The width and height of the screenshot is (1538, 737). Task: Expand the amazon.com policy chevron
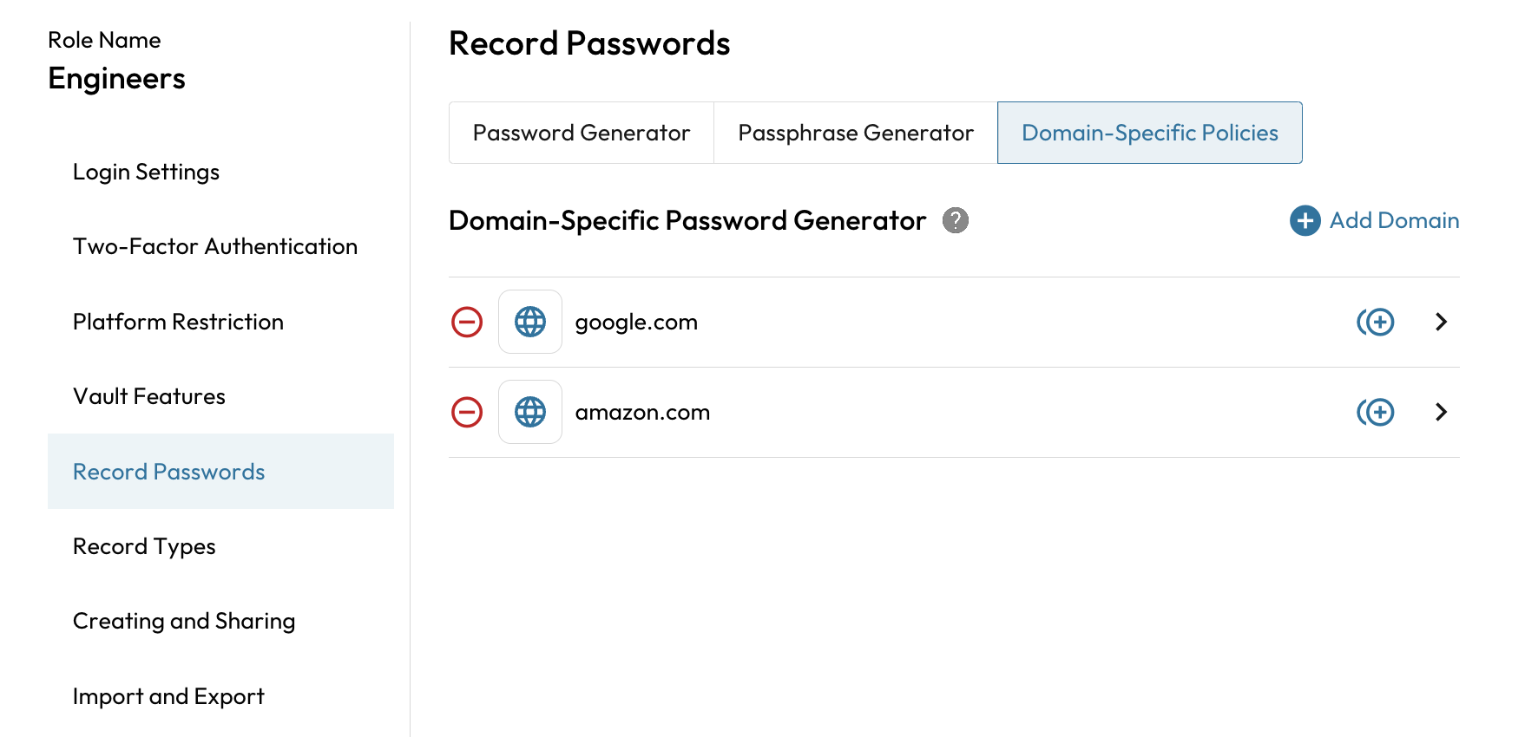tap(1441, 412)
